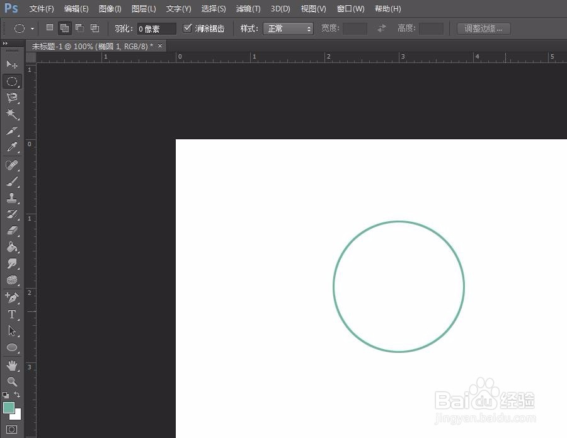The height and width of the screenshot is (438, 567).
Task: Select the Lasso tool
Action: [12, 98]
